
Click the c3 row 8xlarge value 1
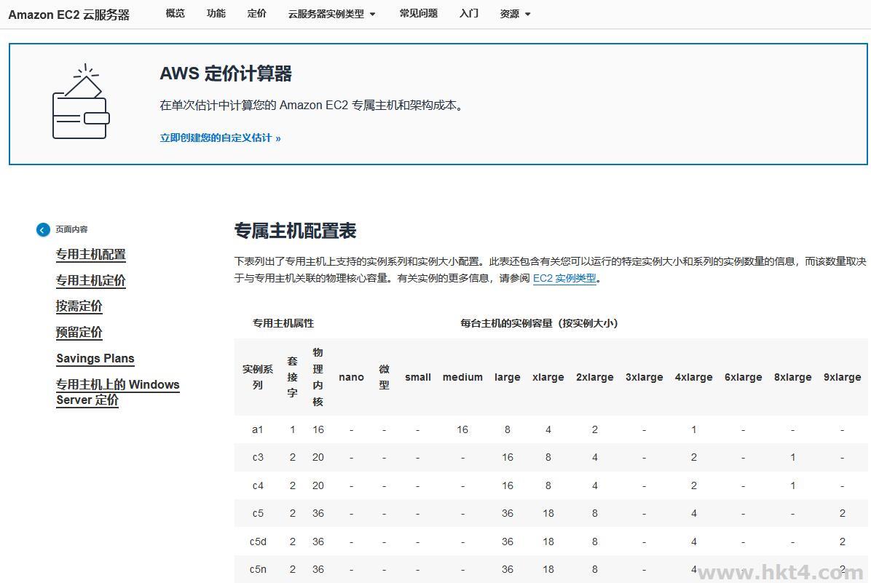click(792, 458)
